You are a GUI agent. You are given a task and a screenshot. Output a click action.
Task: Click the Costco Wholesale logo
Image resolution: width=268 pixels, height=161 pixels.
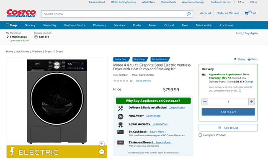[21, 13]
